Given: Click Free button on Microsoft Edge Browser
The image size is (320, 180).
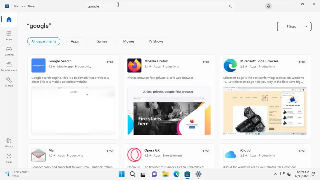Looking at the screenshot, I should point(302,62).
